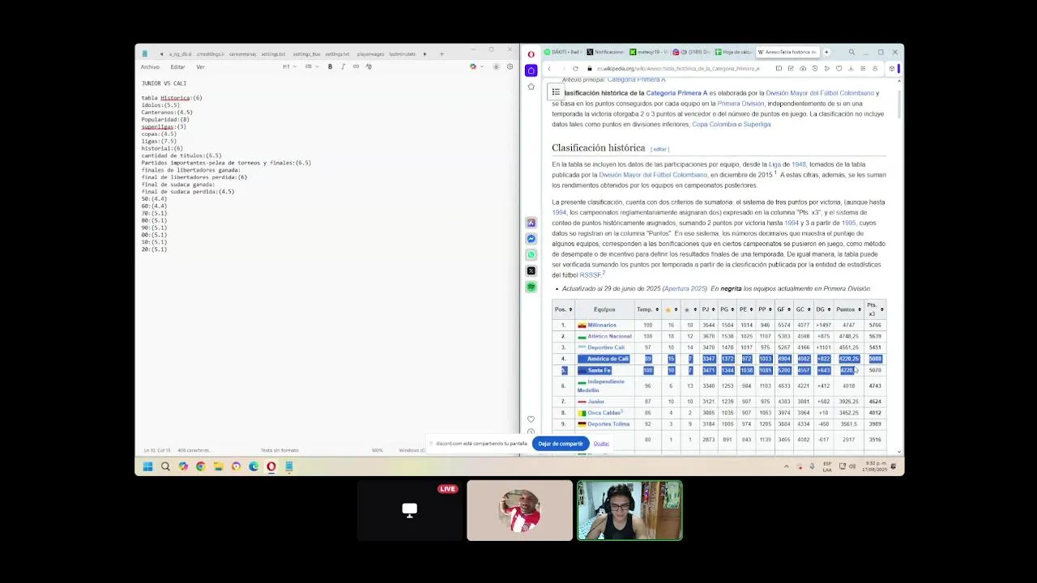Screen dimensions: 1037x583
Task: Open Junior team link in table
Action: [596, 402]
